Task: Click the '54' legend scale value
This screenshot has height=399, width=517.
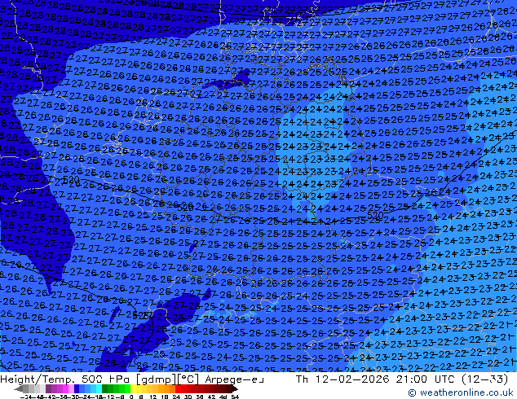Action: coord(235,397)
